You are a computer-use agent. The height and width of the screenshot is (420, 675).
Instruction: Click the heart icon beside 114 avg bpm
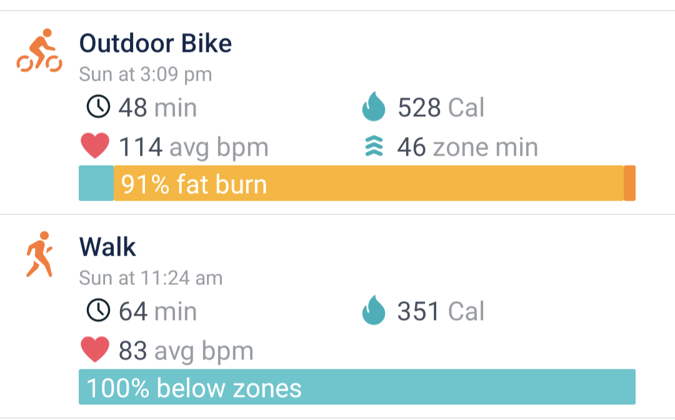pos(95,146)
